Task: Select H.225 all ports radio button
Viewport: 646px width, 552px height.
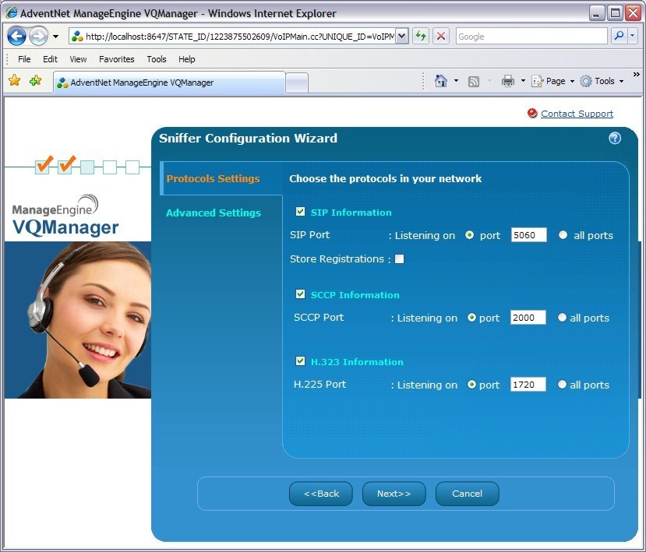Action: coord(562,385)
